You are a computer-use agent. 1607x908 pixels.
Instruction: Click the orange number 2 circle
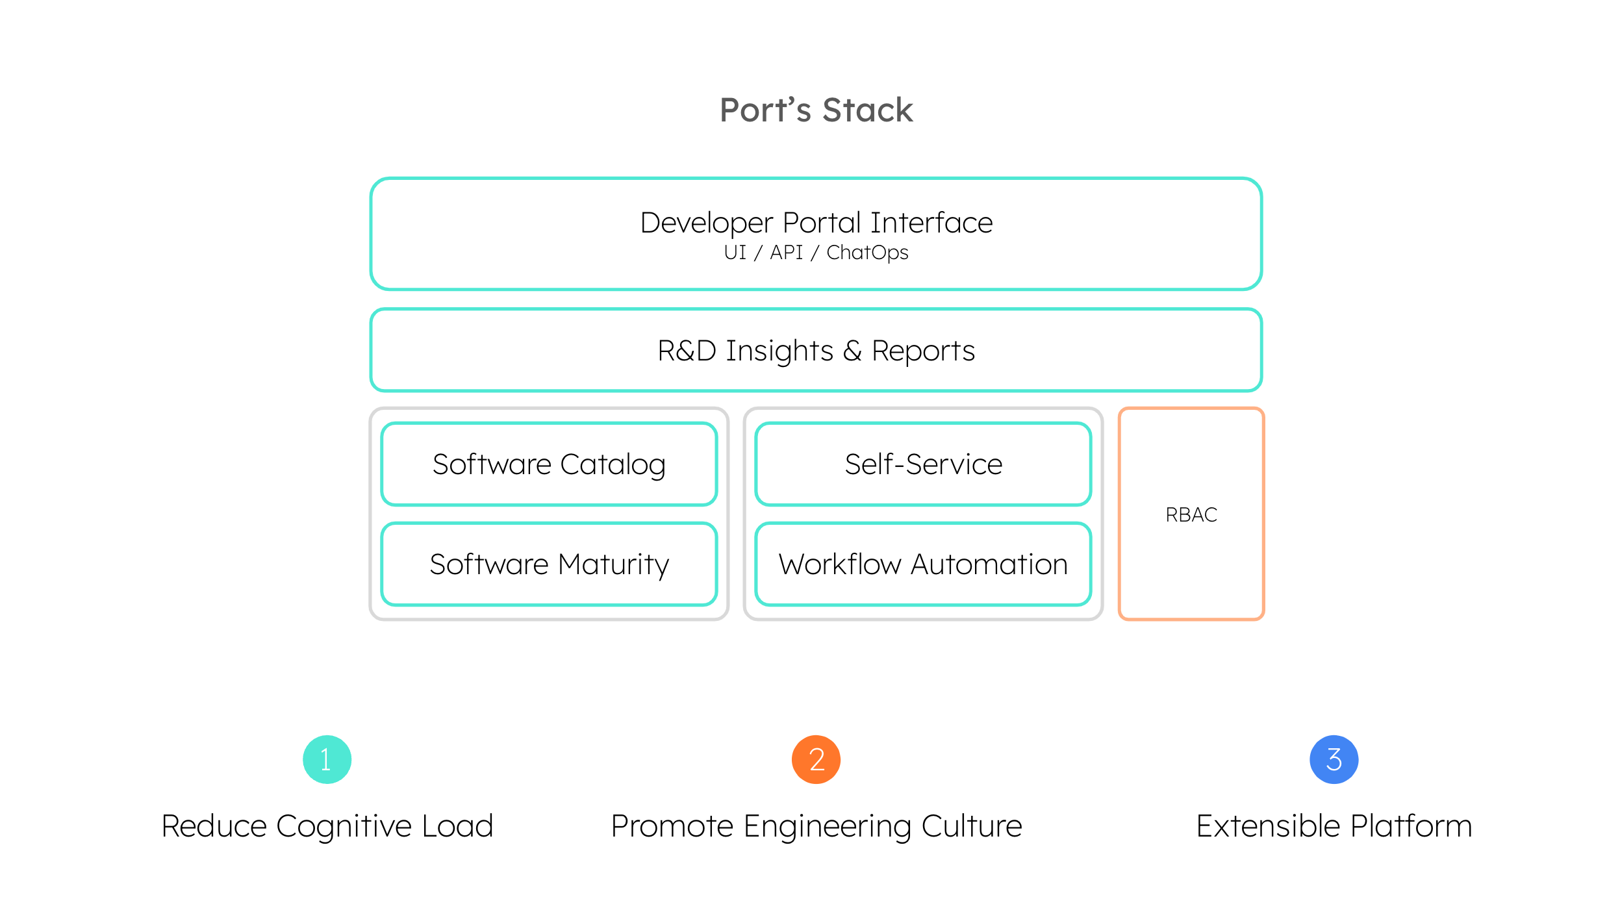[816, 759]
